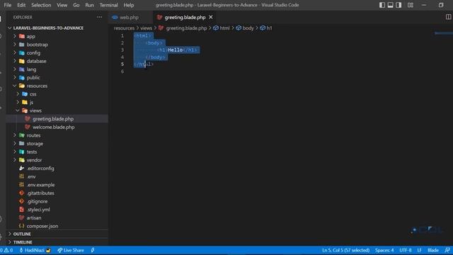Click the HadiNiazi account status item
Image resolution: width=453 pixels, height=255 pixels.
point(35,250)
